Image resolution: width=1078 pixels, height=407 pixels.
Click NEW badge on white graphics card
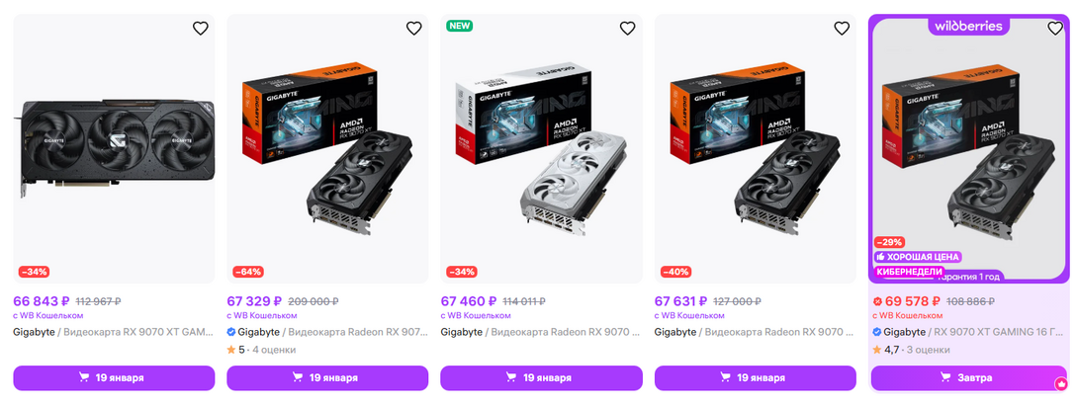pos(459,26)
